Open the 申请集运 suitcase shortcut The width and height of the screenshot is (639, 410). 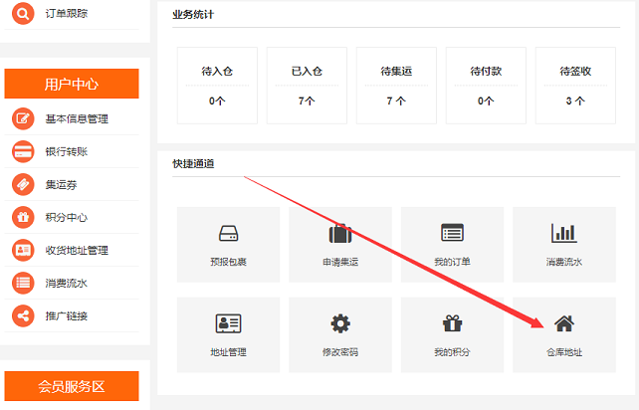[x=340, y=244]
